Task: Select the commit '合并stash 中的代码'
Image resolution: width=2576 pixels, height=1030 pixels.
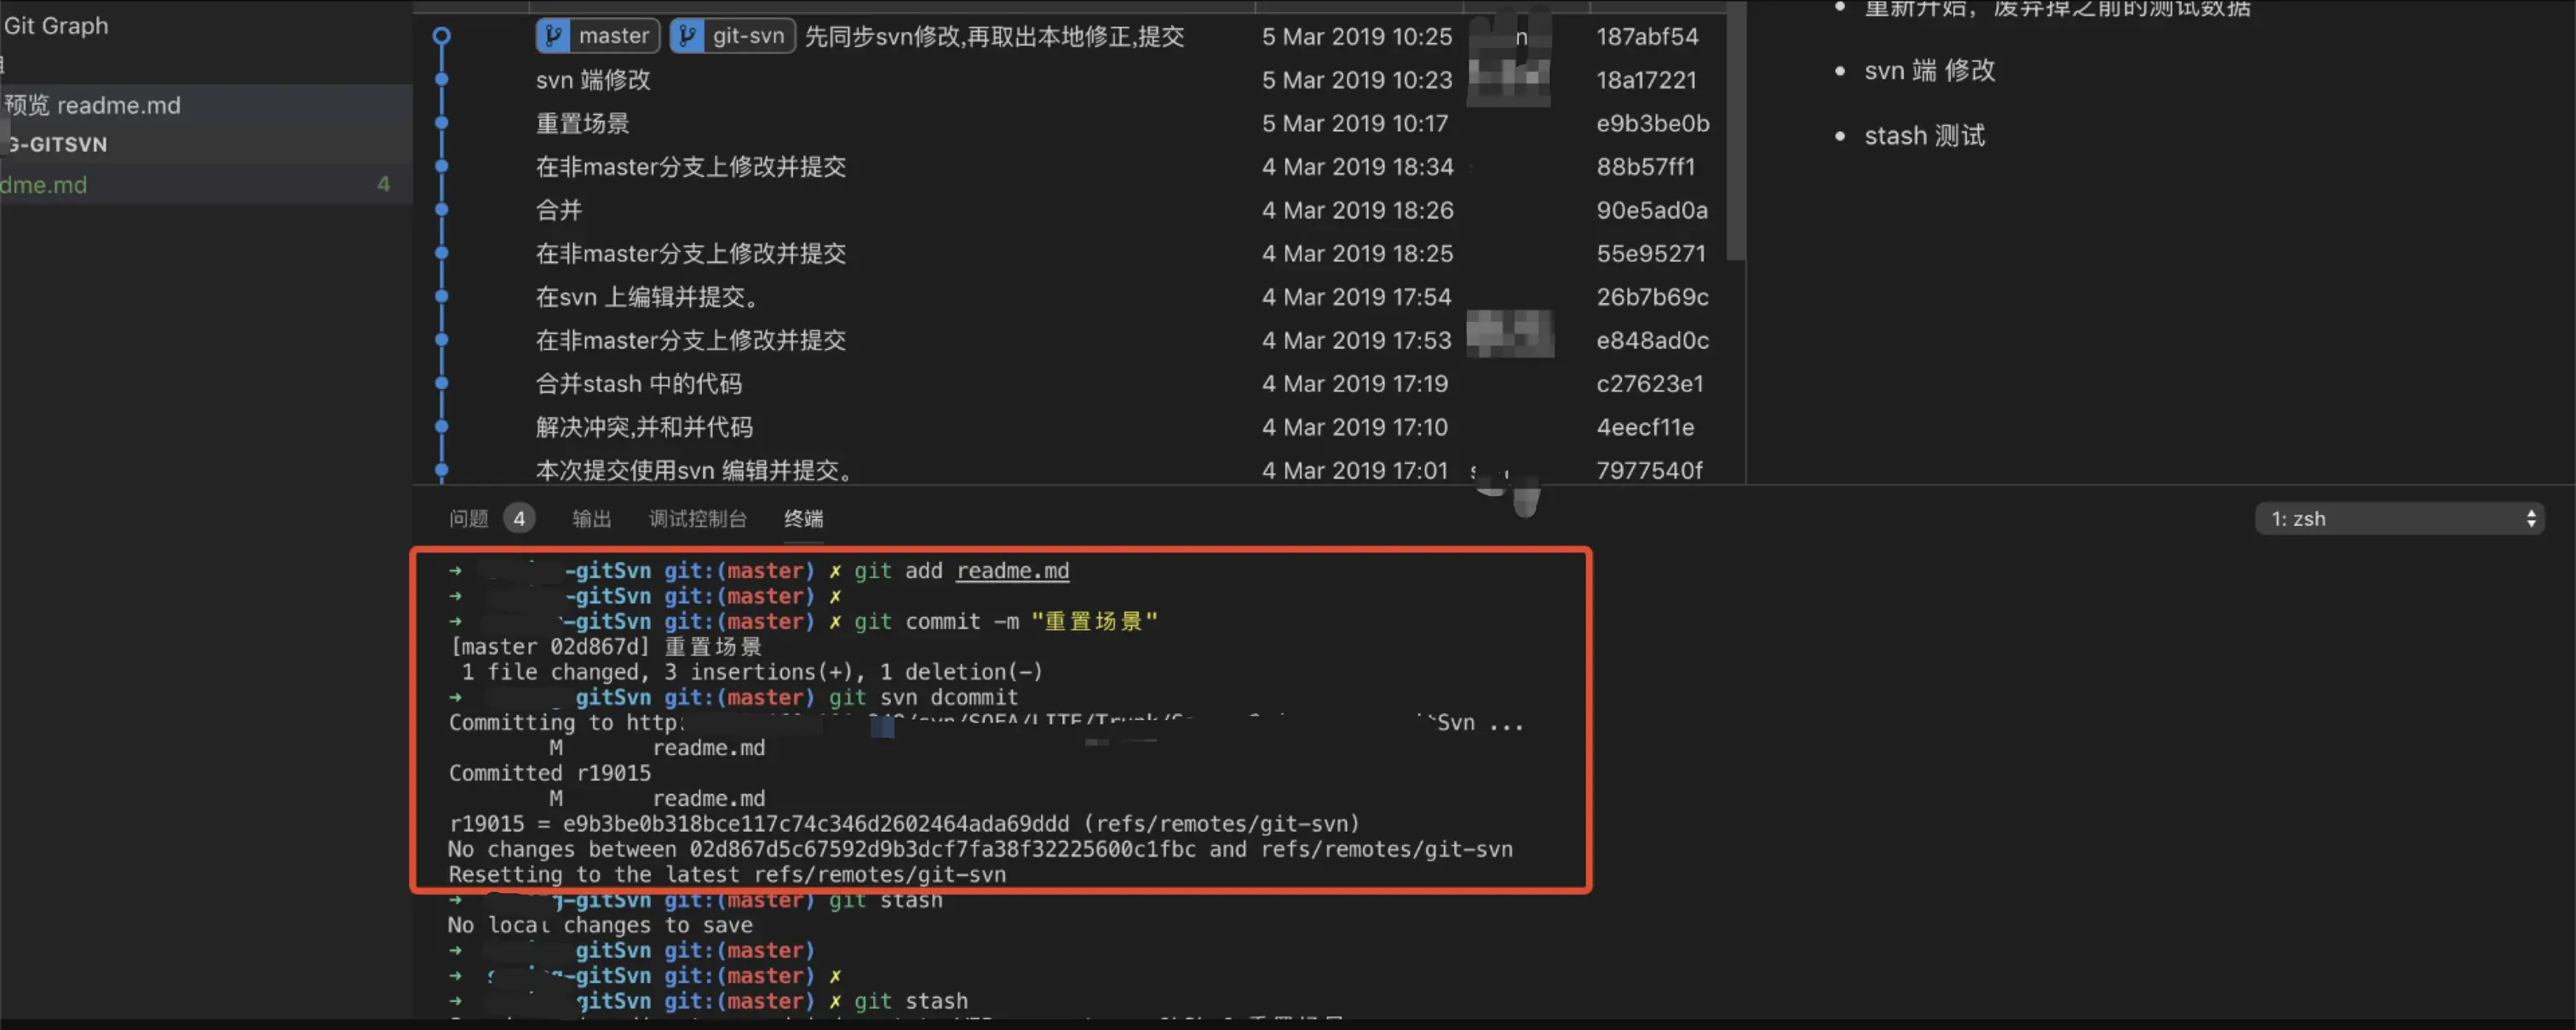Action: (638, 384)
